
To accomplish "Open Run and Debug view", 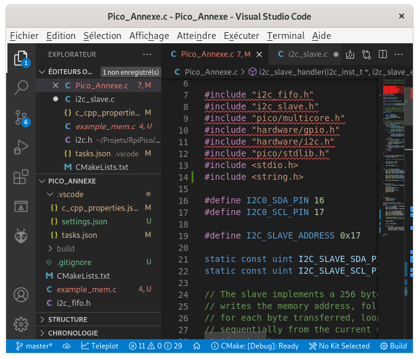I will pos(21,147).
